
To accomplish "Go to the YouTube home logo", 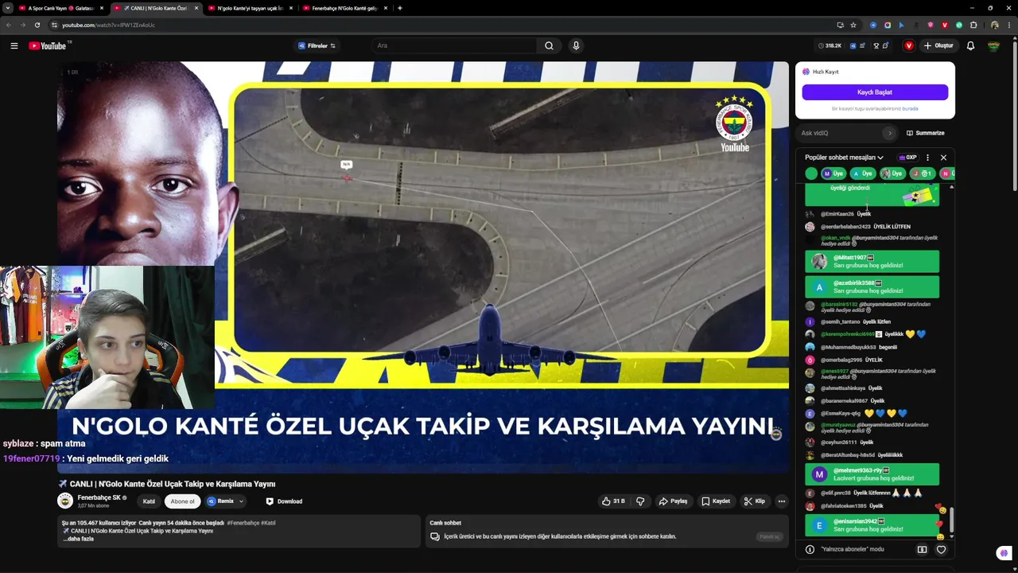I will 48,45.
